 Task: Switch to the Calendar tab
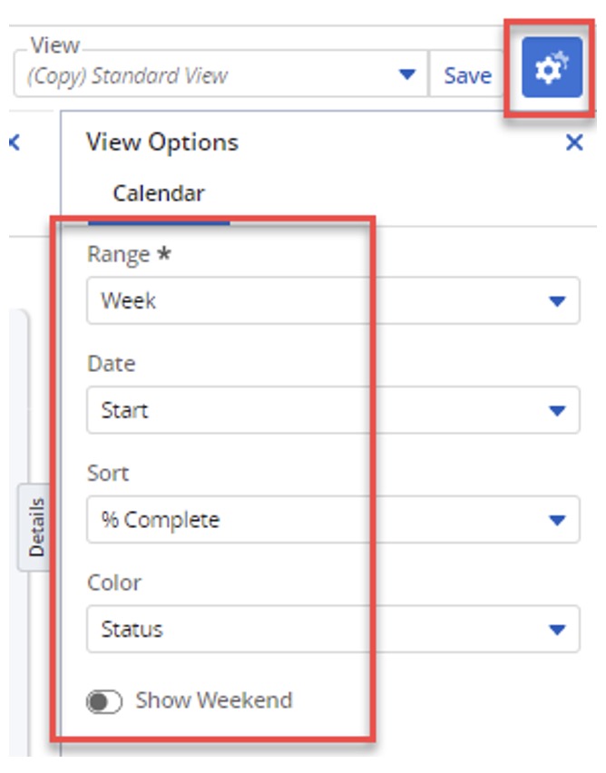point(158,193)
